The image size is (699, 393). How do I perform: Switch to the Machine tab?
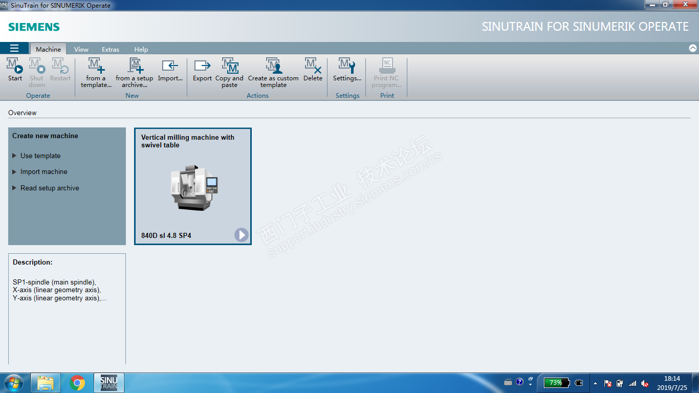[x=49, y=49]
